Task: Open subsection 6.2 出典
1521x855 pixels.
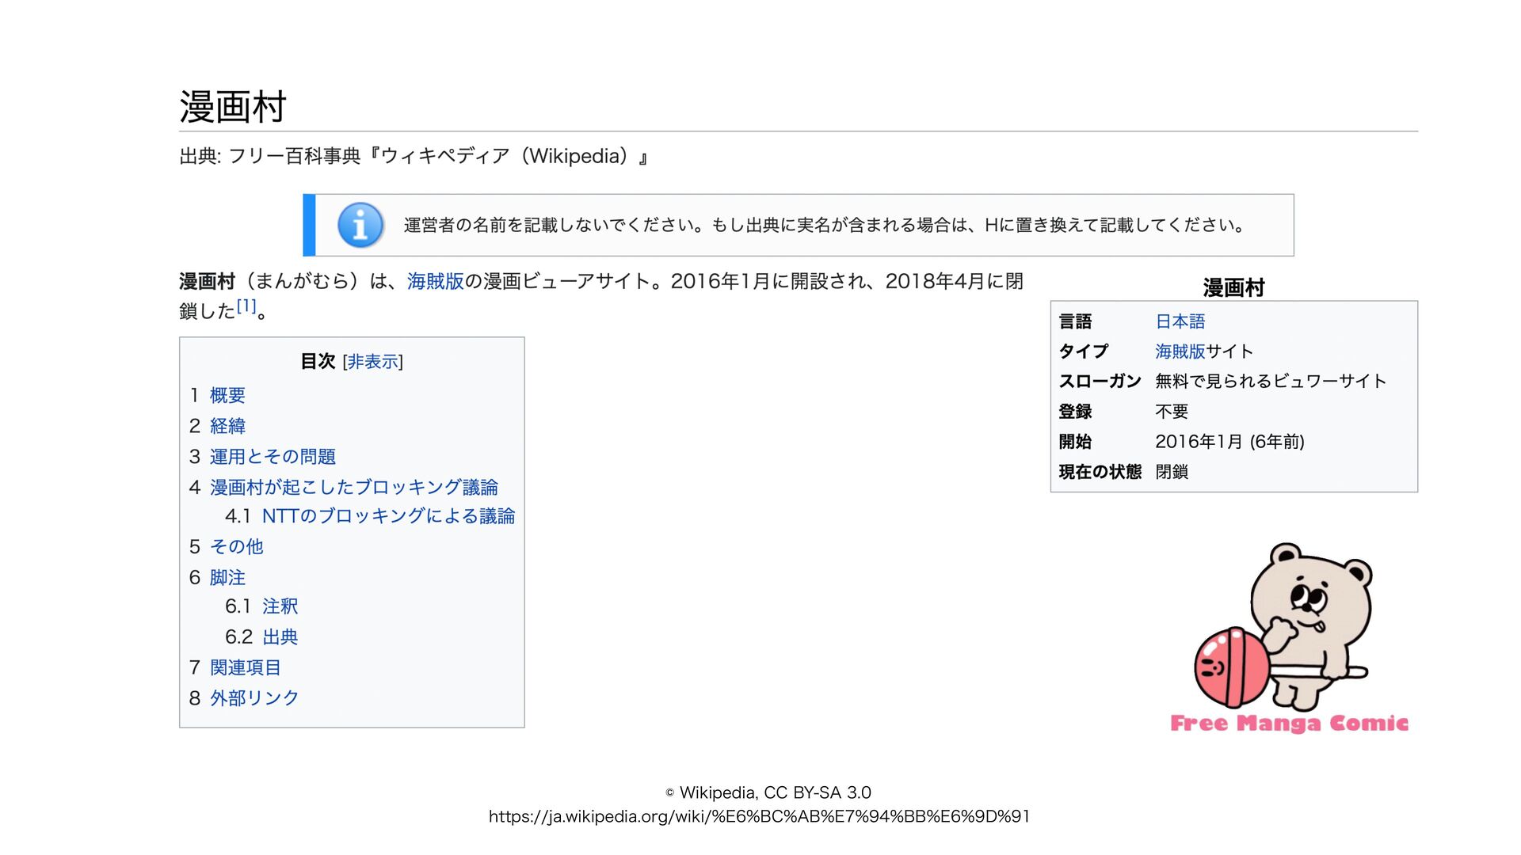Action: (x=280, y=636)
